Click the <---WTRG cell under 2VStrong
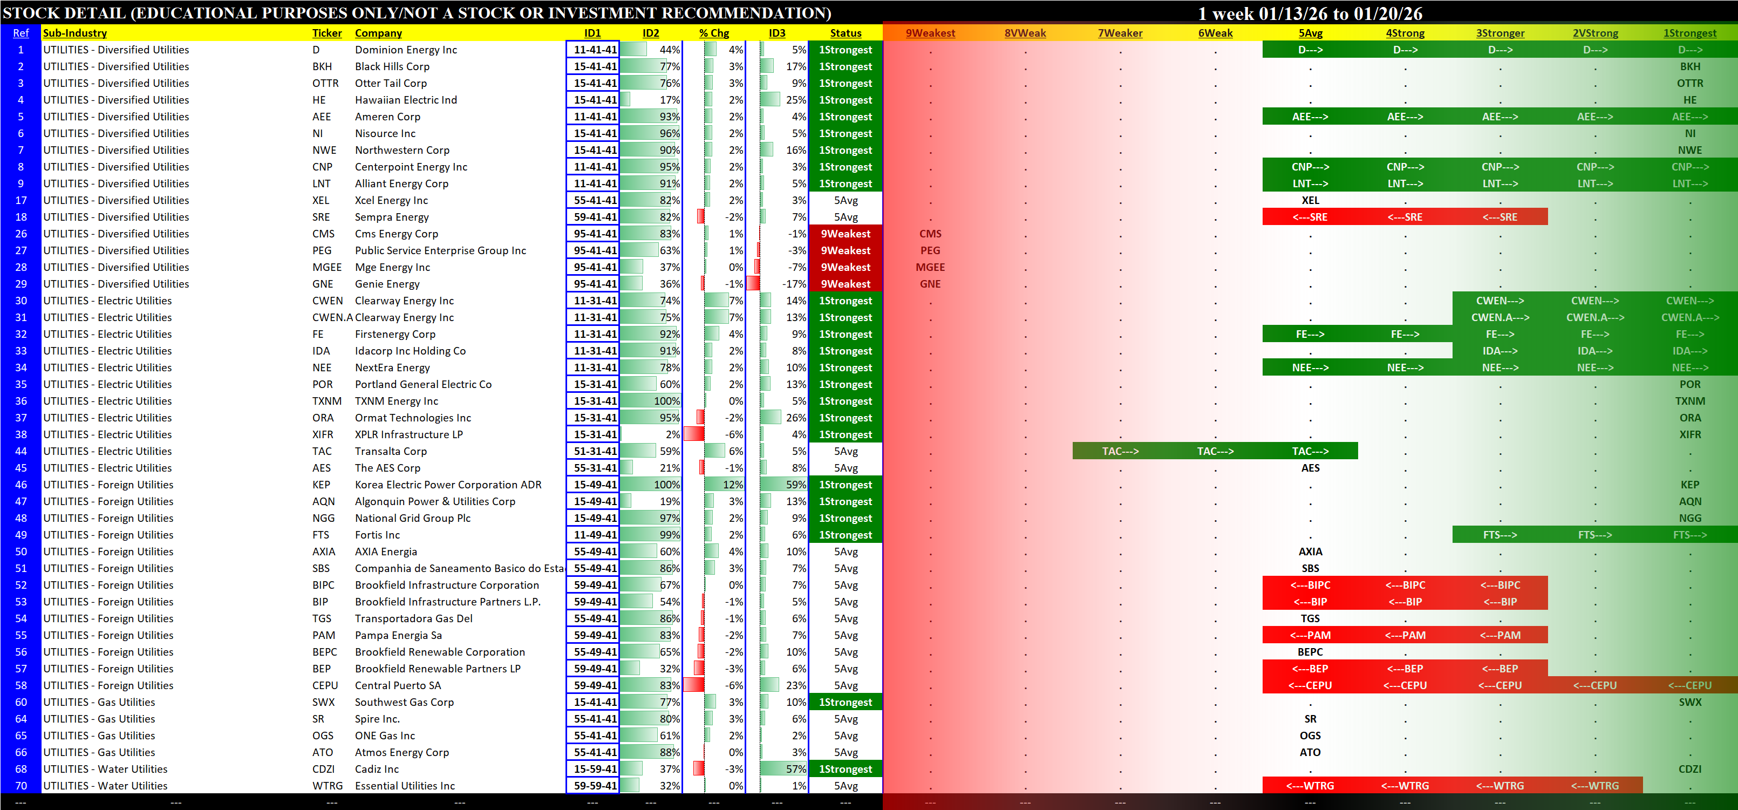The height and width of the screenshot is (810, 1738). (1594, 786)
